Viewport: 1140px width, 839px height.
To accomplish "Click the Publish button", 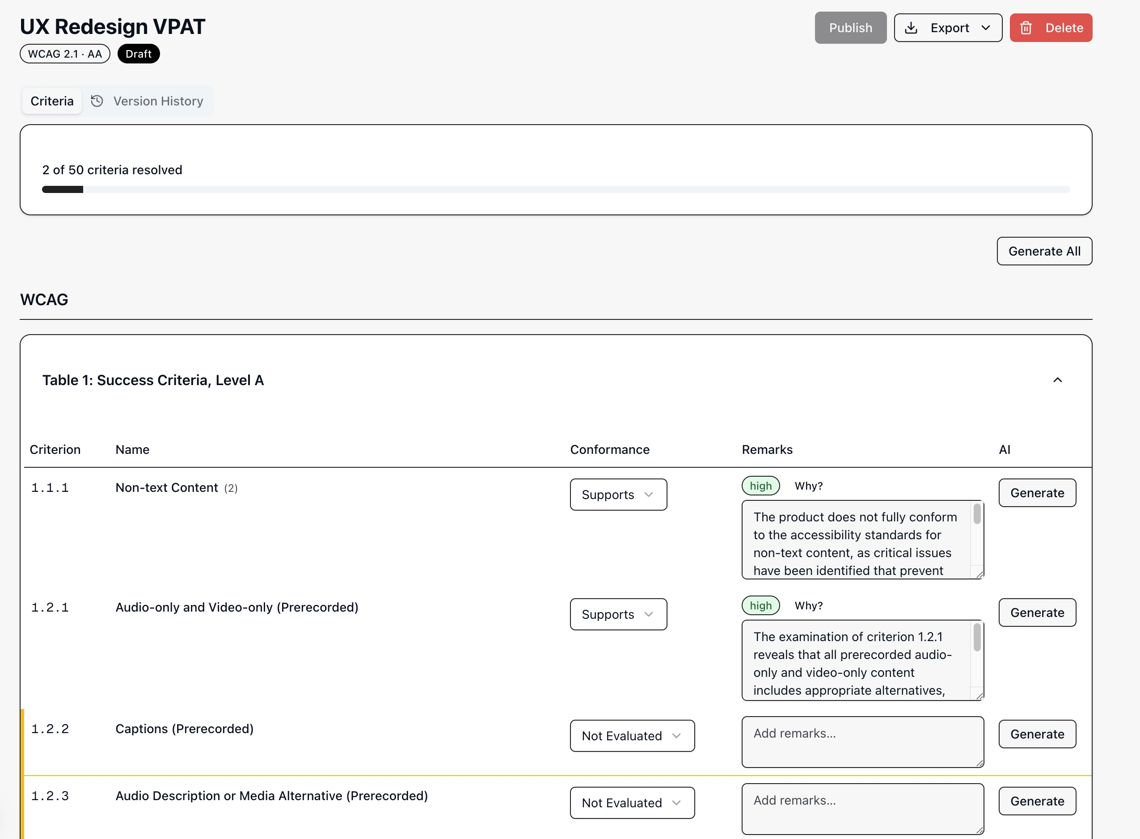I will coord(850,28).
